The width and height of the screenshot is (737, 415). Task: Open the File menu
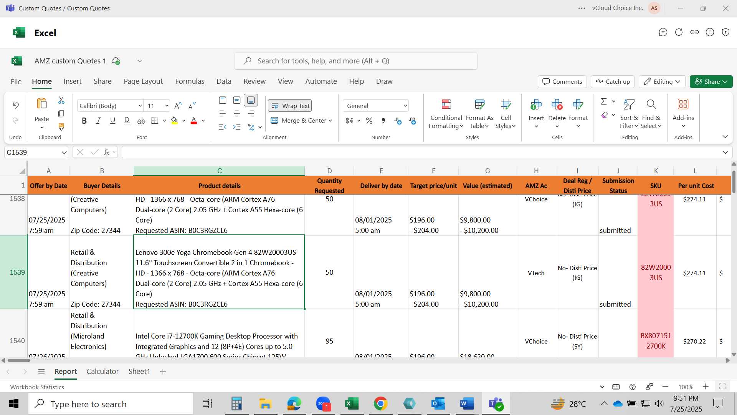point(16,81)
